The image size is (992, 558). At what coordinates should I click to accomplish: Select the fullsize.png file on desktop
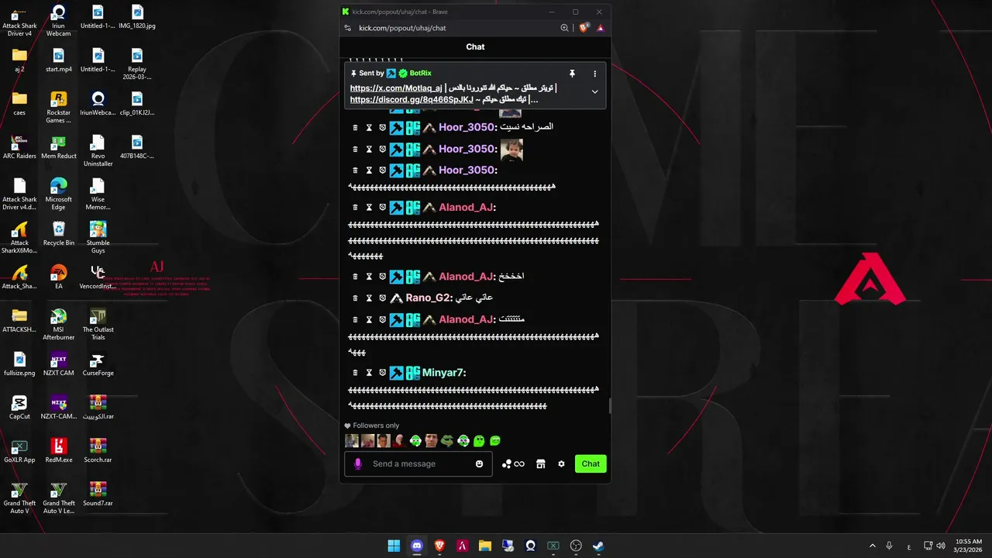(x=19, y=363)
